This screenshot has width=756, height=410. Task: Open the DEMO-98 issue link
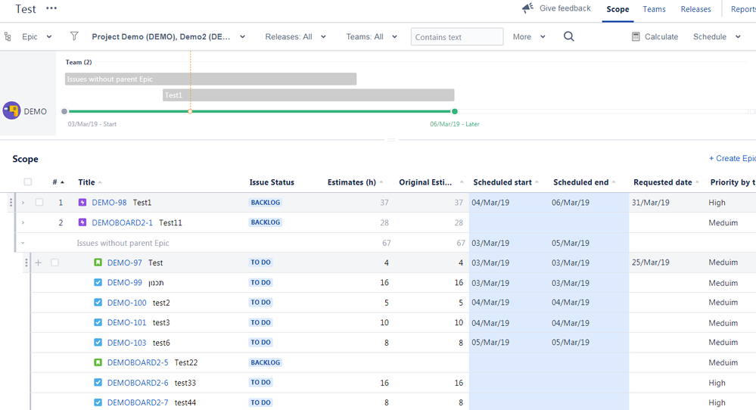click(109, 202)
